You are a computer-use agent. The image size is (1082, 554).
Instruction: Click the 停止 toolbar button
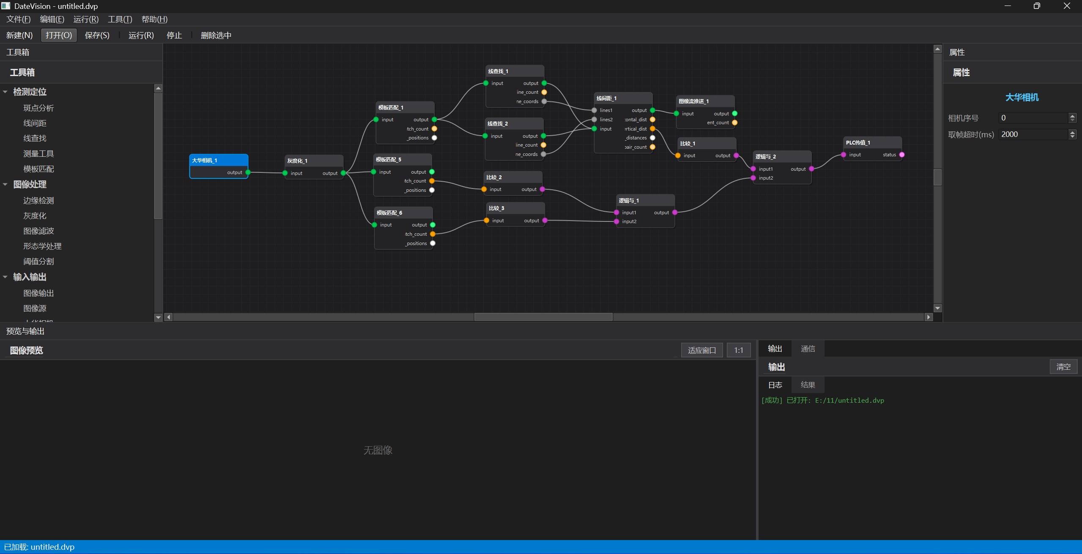click(174, 35)
